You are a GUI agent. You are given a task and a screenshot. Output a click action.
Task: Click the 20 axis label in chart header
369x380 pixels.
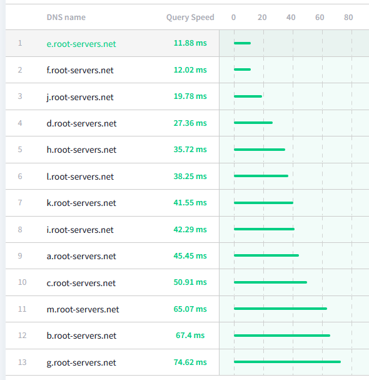pos(262,18)
